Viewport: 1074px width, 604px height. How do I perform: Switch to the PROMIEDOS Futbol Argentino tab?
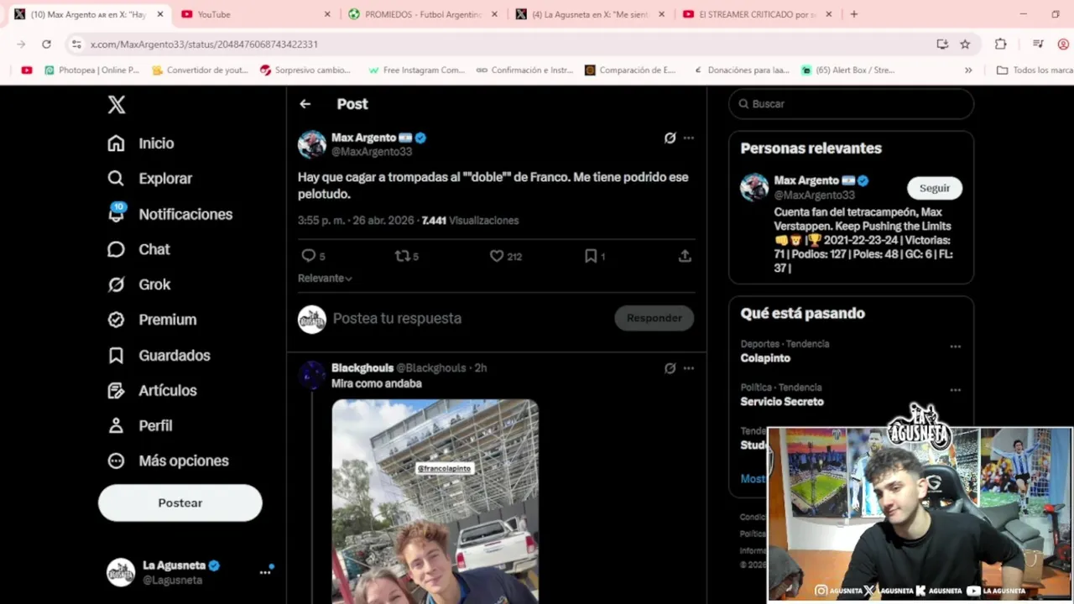click(422, 14)
